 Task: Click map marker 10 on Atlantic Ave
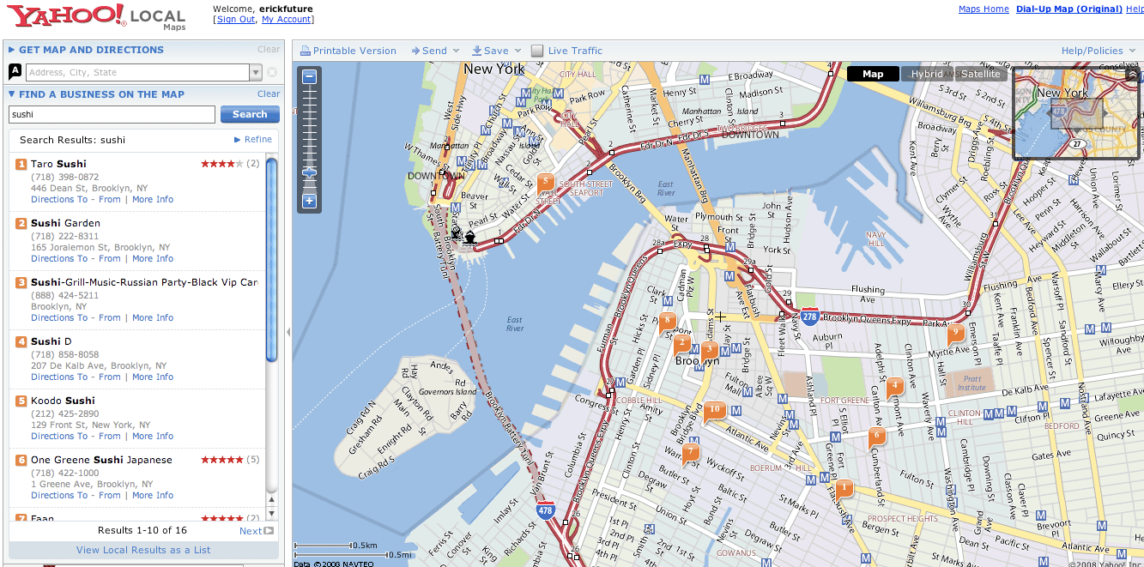pyautogui.click(x=714, y=410)
